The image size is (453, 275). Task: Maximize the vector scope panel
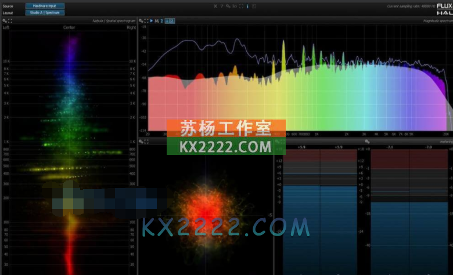click(146, 142)
